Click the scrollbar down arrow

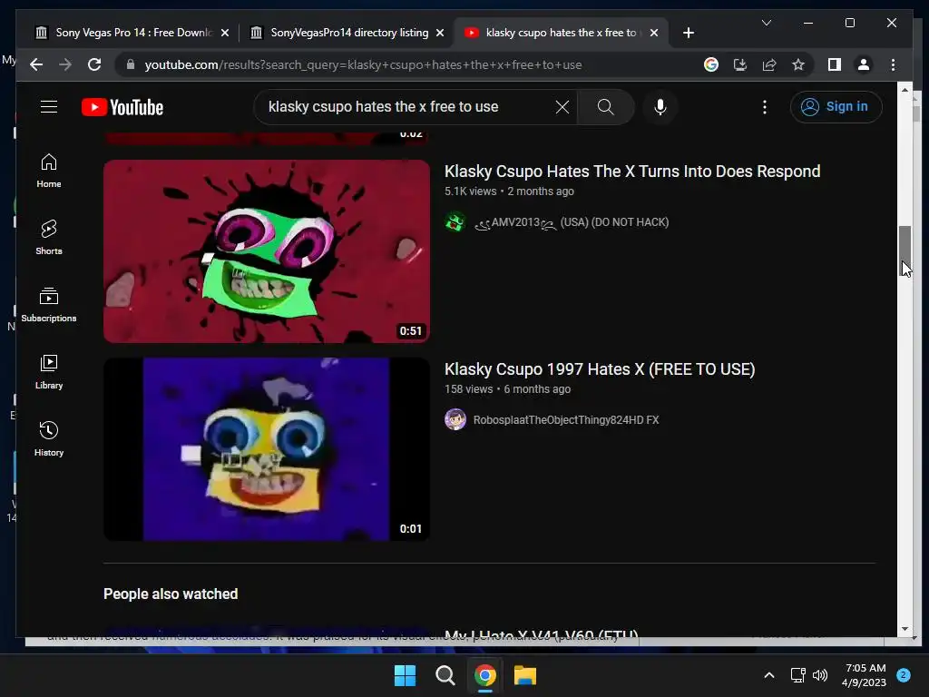point(905,629)
